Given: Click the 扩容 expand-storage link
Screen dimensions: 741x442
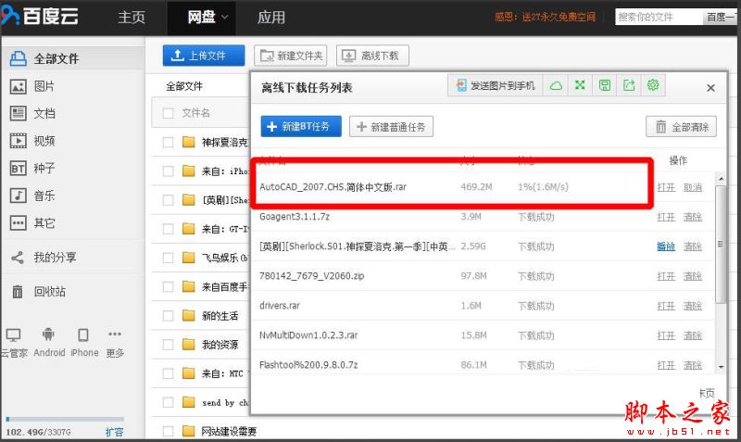Looking at the screenshot, I should click(x=114, y=432).
